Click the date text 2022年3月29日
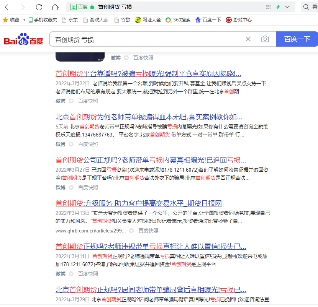 (x=73, y=299)
